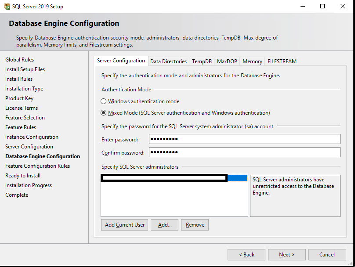Switch to the Data Directories tab

168,61
